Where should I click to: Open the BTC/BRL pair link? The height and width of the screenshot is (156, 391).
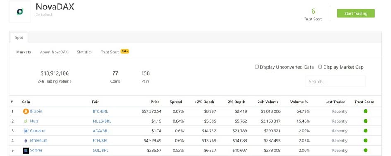tap(100, 111)
